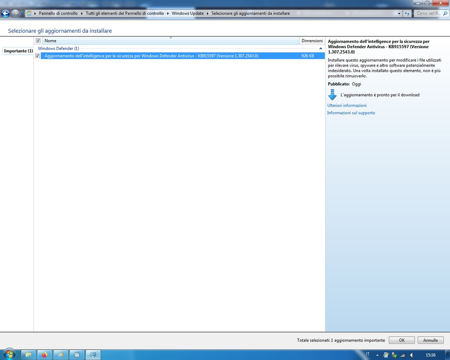This screenshot has width=450, height=360.
Task: Navigate to Windows Update breadcrumb
Action: click(188, 13)
